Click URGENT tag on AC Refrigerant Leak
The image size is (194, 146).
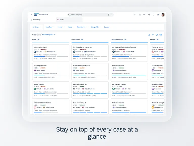[x=43, y=68]
